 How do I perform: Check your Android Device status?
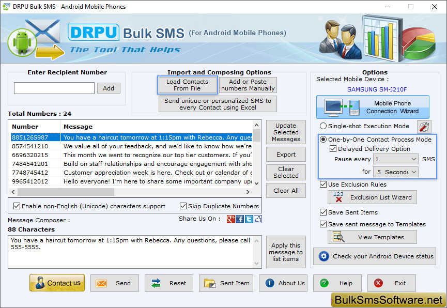[375, 256]
